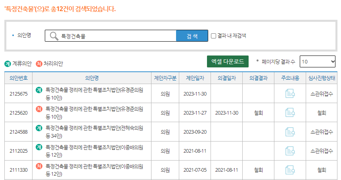Click the 검색 search button

pyautogui.click(x=192, y=36)
